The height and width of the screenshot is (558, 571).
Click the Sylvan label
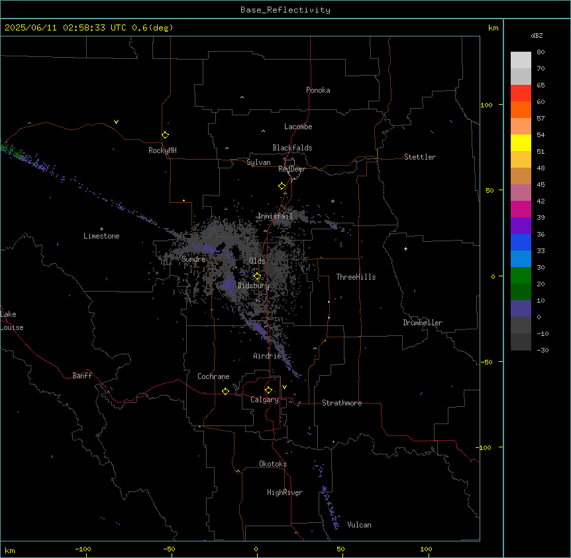(258, 162)
